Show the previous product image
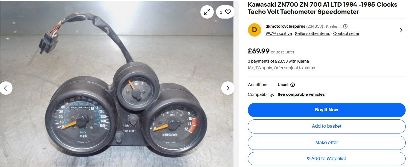 coord(6,88)
